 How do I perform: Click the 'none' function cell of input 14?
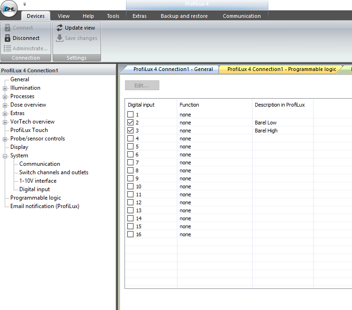coord(215,218)
